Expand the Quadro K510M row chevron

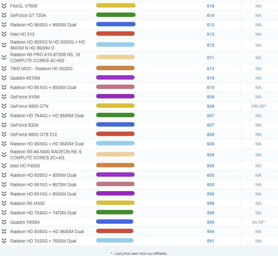pos(4,78)
